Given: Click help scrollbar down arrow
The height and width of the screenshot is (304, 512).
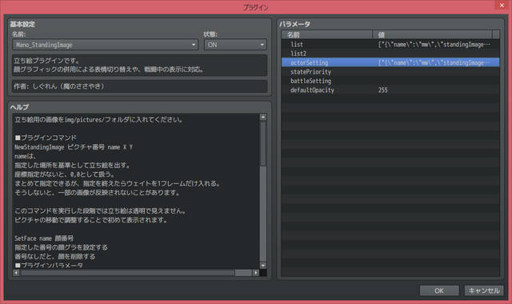Looking at the screenshot, I should (x=263, y=266).
